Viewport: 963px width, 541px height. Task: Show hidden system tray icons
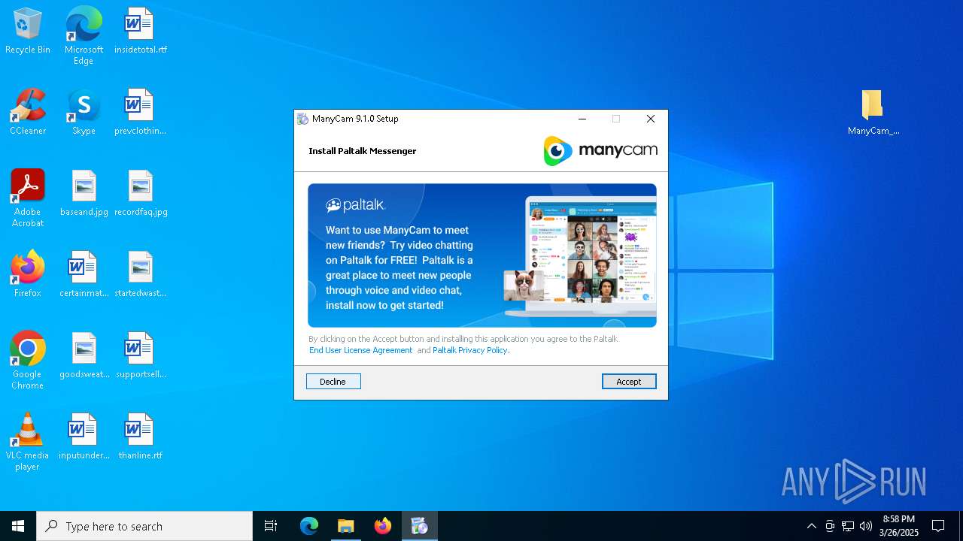click(x=811, y=526)
